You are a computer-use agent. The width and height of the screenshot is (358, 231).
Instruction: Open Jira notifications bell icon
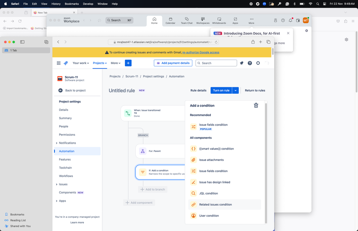click(242, 63)
